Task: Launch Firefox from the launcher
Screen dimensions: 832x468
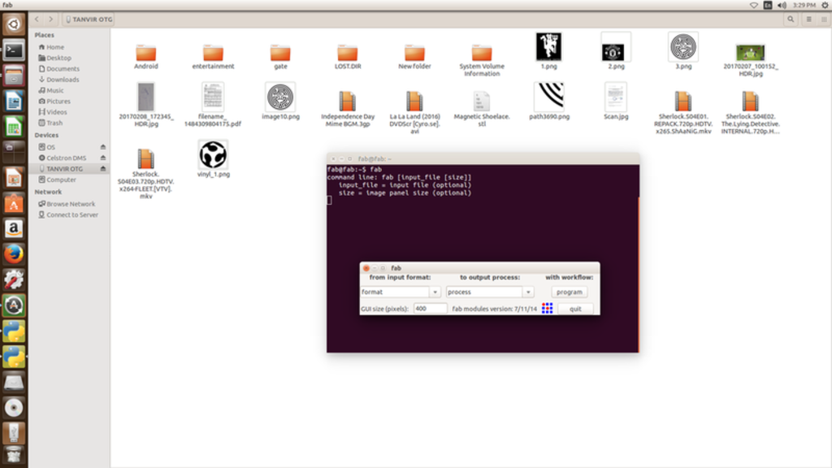Action: coord(14,254)
